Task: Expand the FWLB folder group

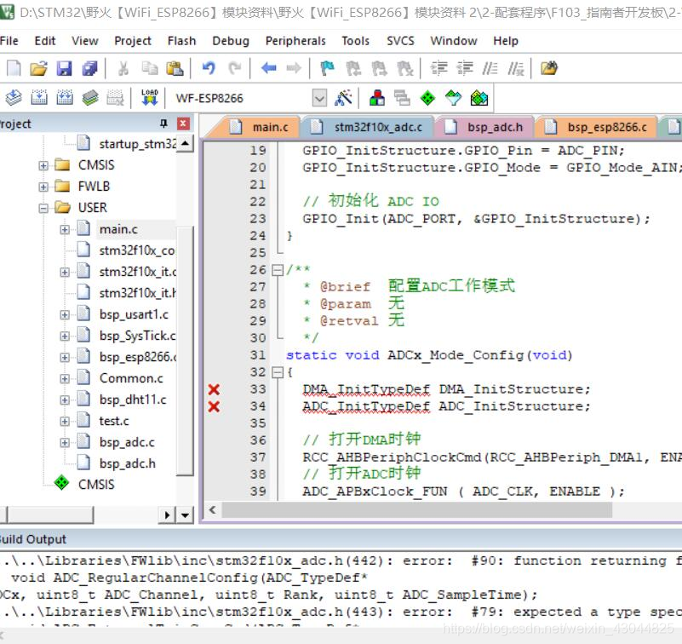Action: pyautogui.click(x=43, y=187)
